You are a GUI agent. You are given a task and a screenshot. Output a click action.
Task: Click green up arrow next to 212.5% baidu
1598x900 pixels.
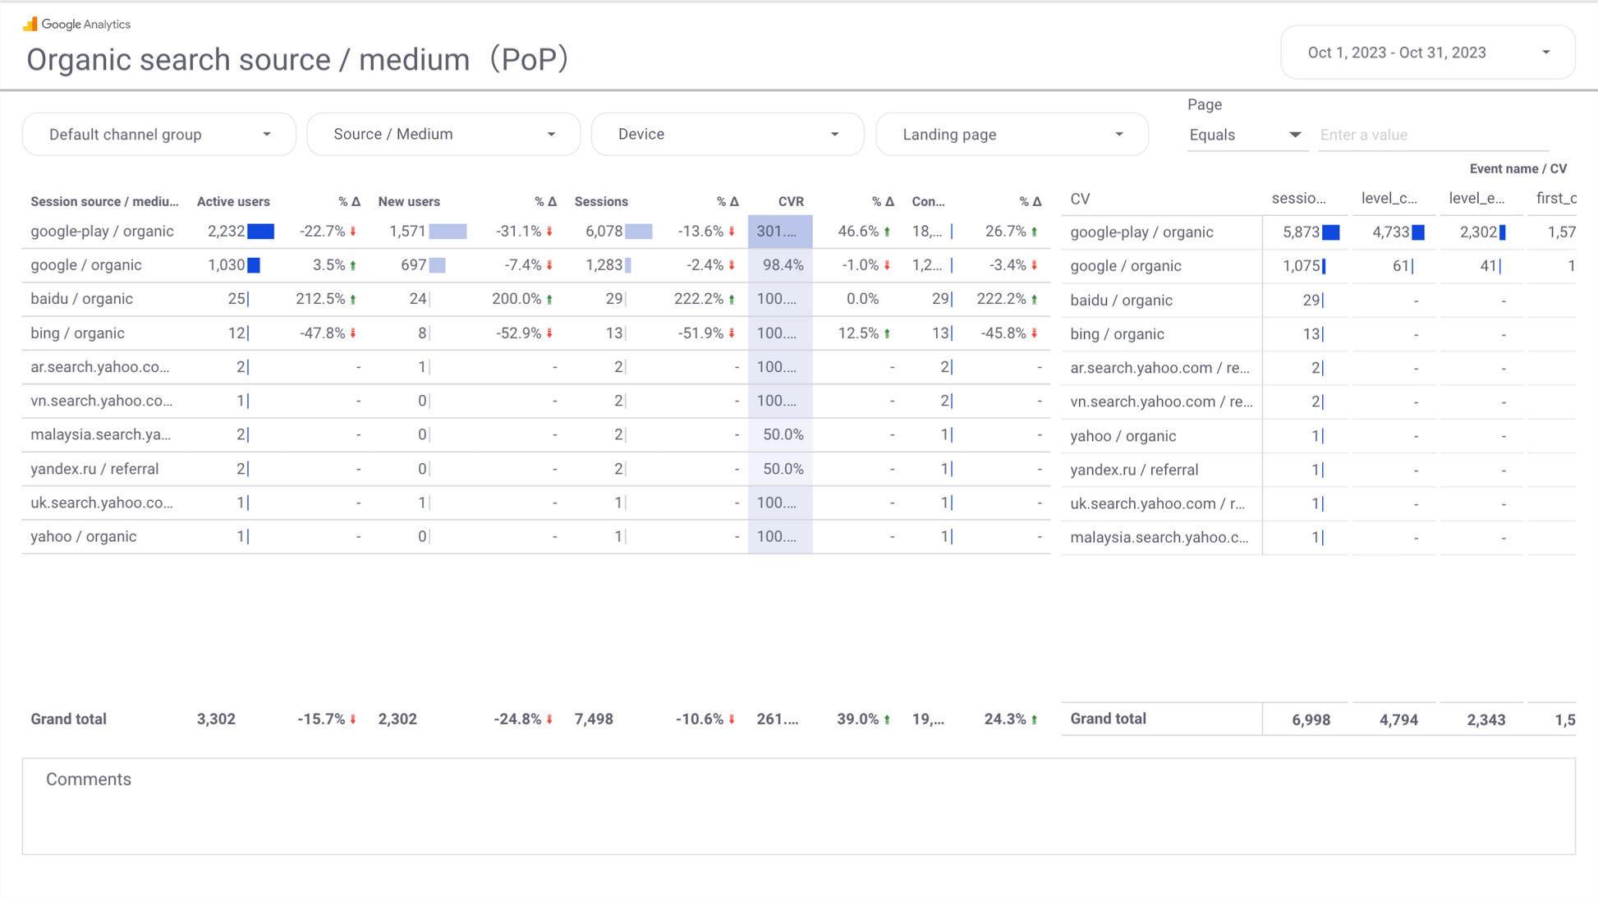pyautogui.click(x=354, y=299)
